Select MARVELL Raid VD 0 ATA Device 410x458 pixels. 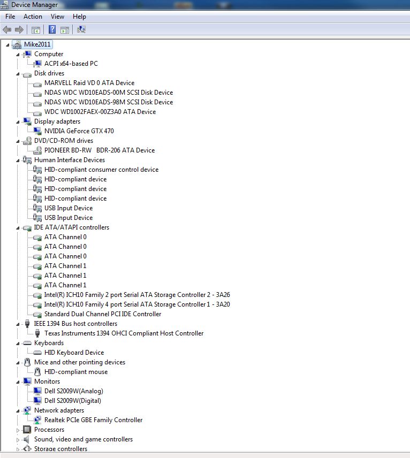[89, 82]
